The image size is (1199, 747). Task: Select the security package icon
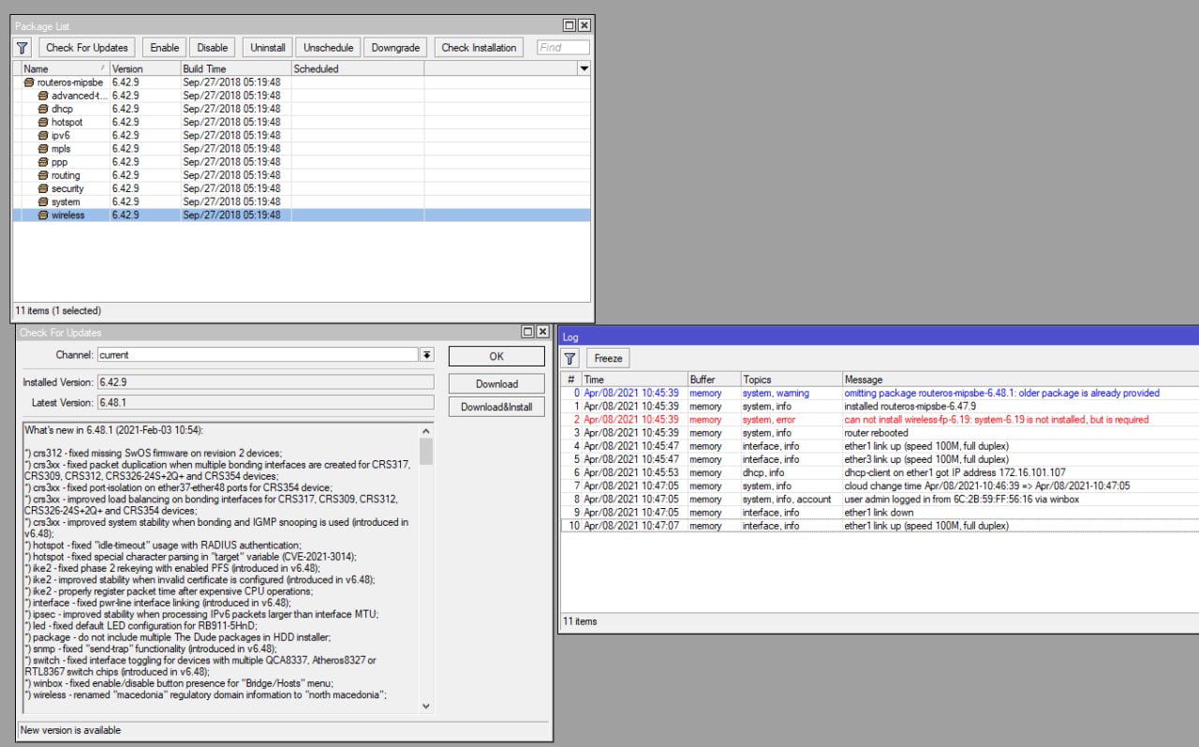[43, 188]
